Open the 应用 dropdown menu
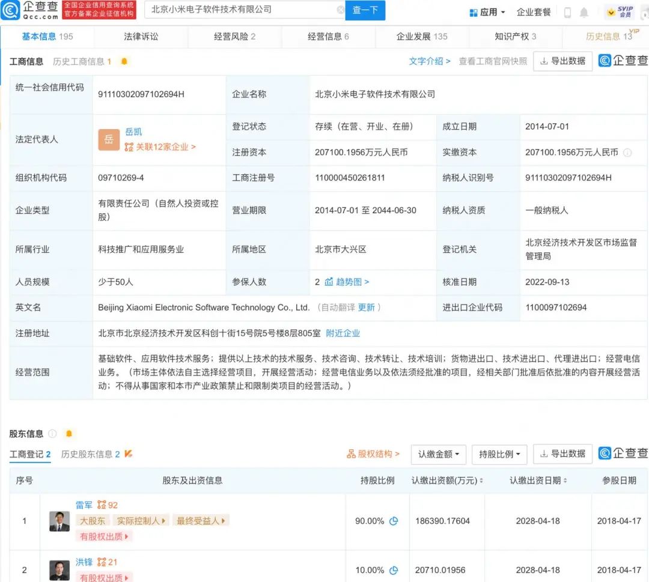This screenshot has height=582, width=649. (487, 13)
